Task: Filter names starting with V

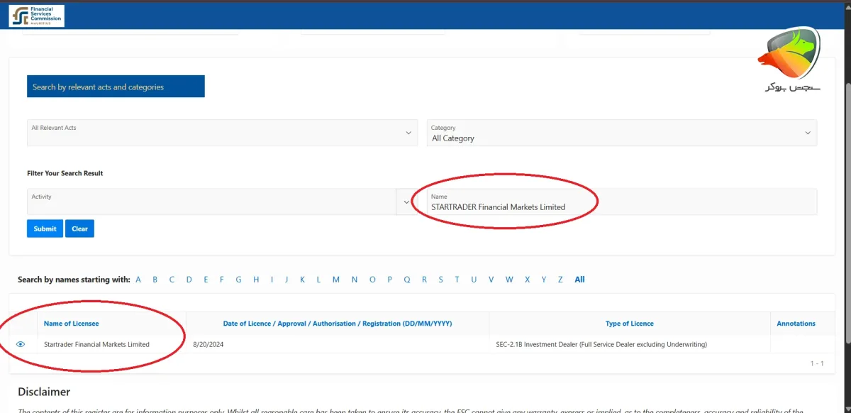Action: click(x=491, y=280)
